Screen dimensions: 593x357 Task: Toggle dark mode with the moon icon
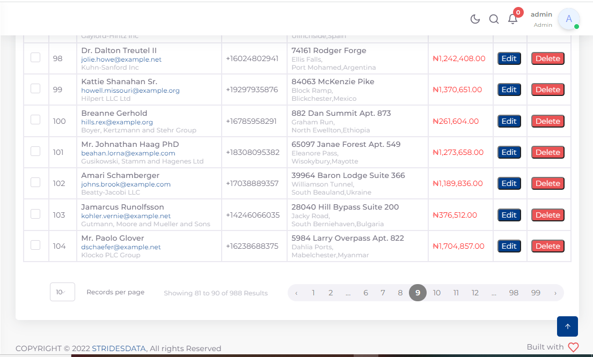(x=475, y=19)
